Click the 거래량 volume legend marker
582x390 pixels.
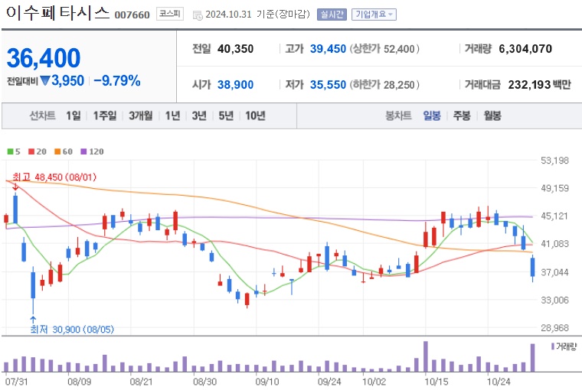(553, 346)
